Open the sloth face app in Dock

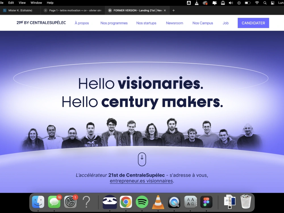click(110, 202)
